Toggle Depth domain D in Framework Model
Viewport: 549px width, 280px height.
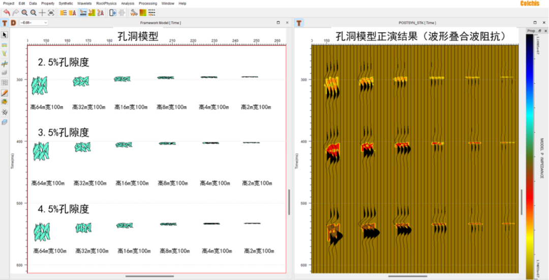tap(13, 23)
